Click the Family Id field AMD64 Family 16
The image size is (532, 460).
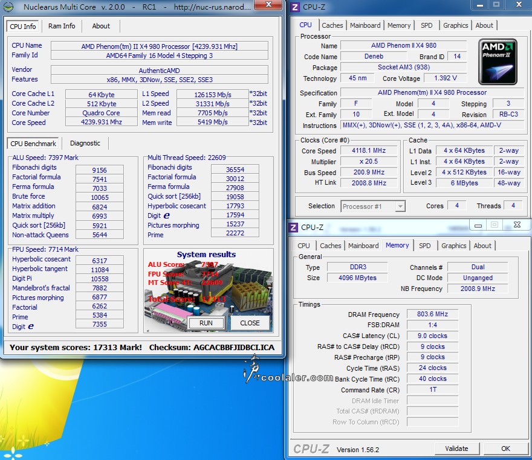160,56
